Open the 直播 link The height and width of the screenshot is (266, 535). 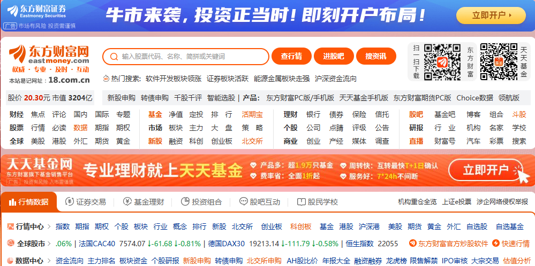pos(416,141)
